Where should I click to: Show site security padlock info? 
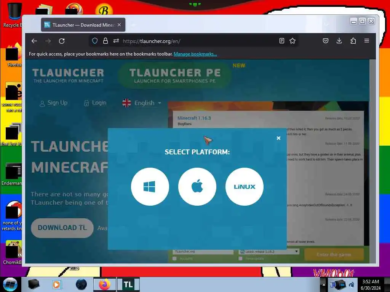tap(105, 41)
